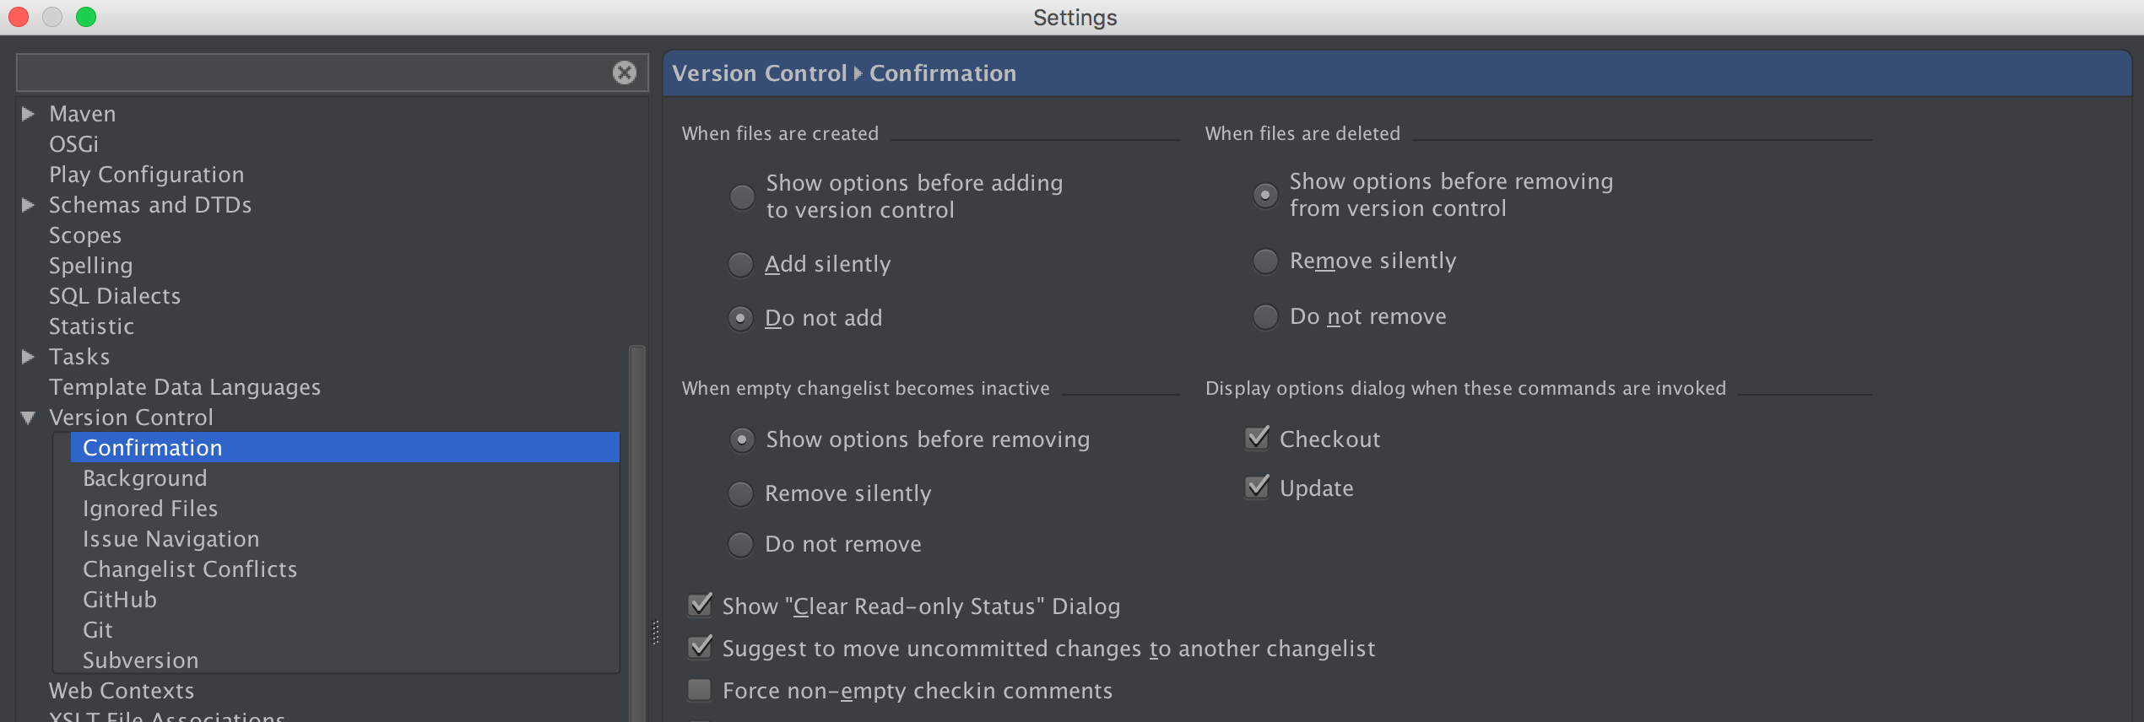Expand Schemas and DTDs node
Screen dimensions: 2144x722
click(x=28, y=205)
